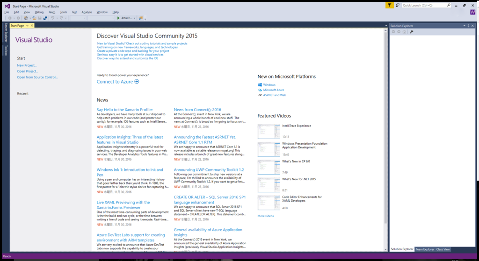Toggle the pin on Start Page tab

(x=27, y=26)
